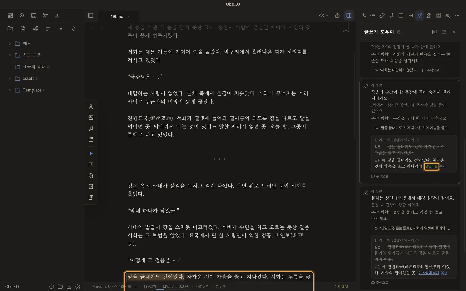Open the terminal command icon
466x291 pixels.
point(34,15)
